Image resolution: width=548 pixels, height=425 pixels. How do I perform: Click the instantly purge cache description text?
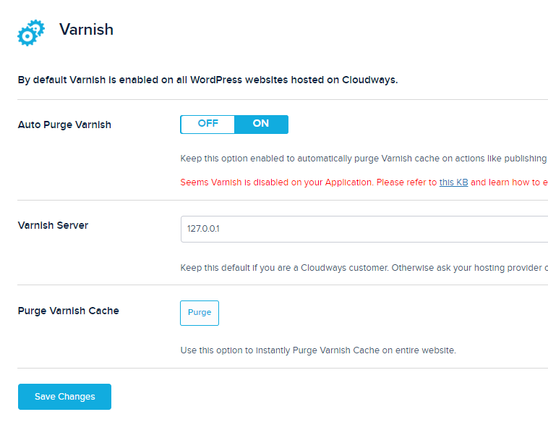tap(318, 350)
